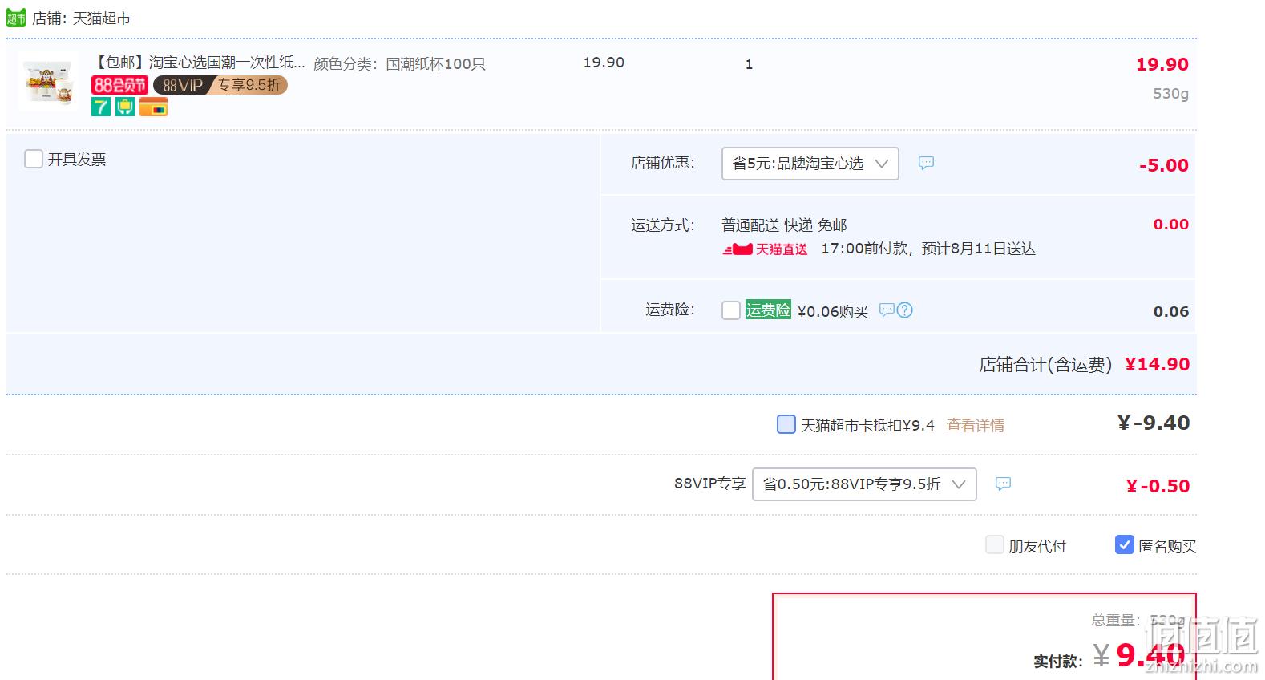1265x680 pixels.
Task: Click the 店铺: 天猫超市 store name
Action: tap(81, 18)
